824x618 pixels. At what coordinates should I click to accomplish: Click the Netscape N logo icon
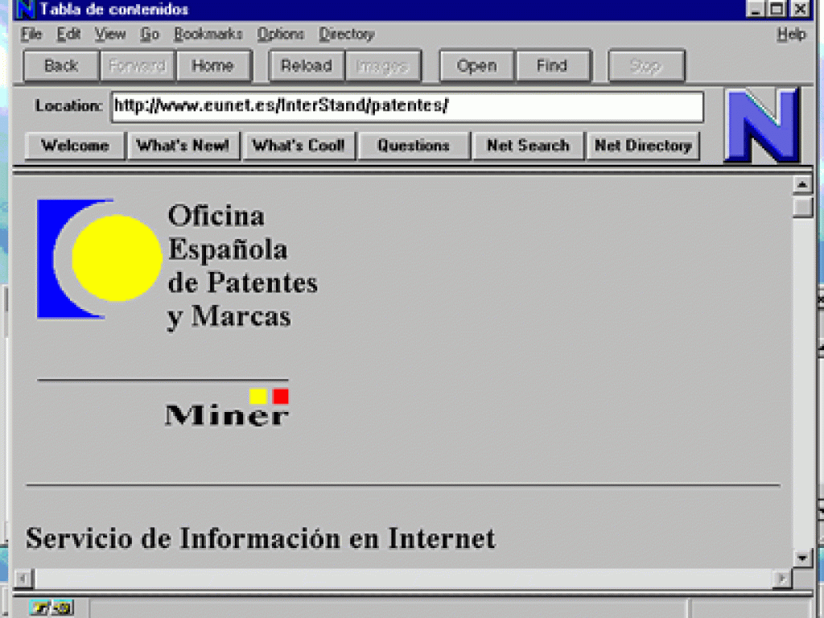[761, 126]
